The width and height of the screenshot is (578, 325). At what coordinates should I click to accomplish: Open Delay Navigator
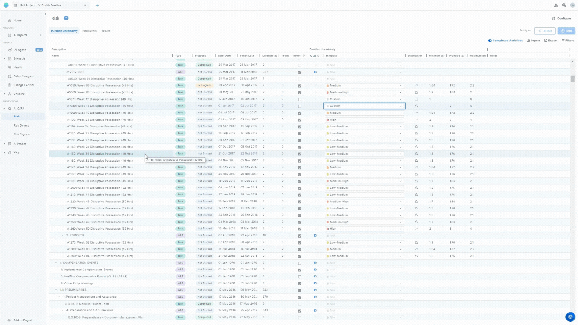coord(24,76)
